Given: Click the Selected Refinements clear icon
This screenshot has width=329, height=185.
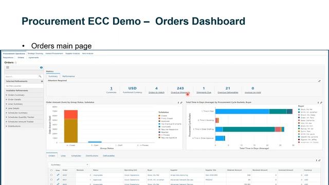Looking at the screenshot, I should 42,81.
